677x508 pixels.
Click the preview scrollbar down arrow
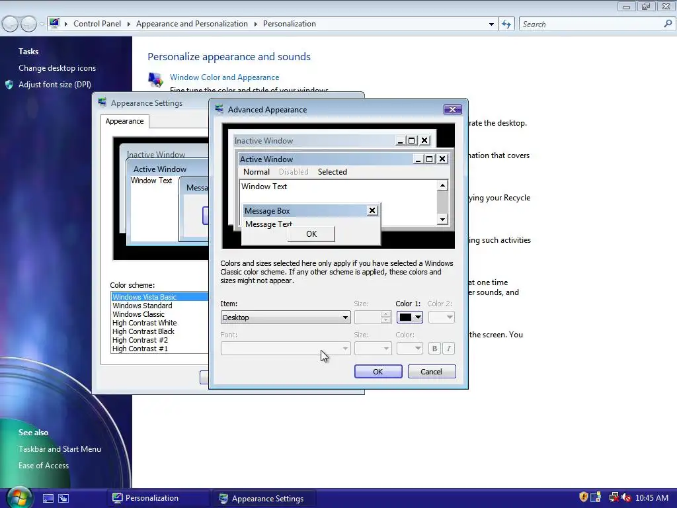pos(442,220)
